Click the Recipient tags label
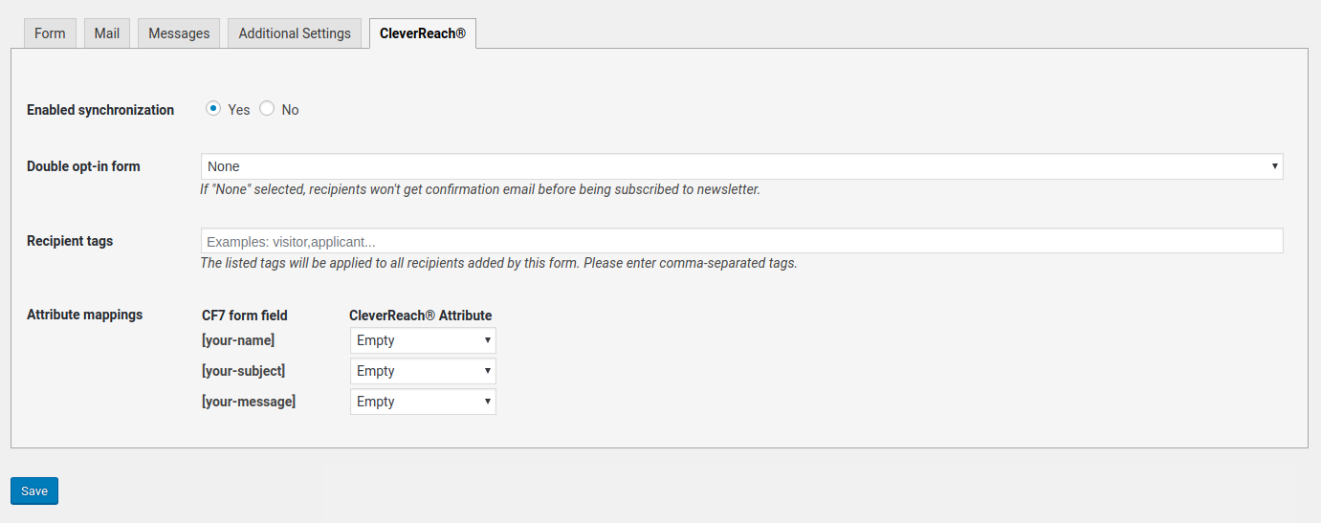The height and width of the screenshot is (523, 1321). coord(70,241)
